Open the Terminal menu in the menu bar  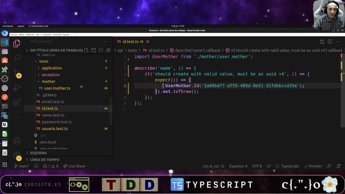(57, 34)
